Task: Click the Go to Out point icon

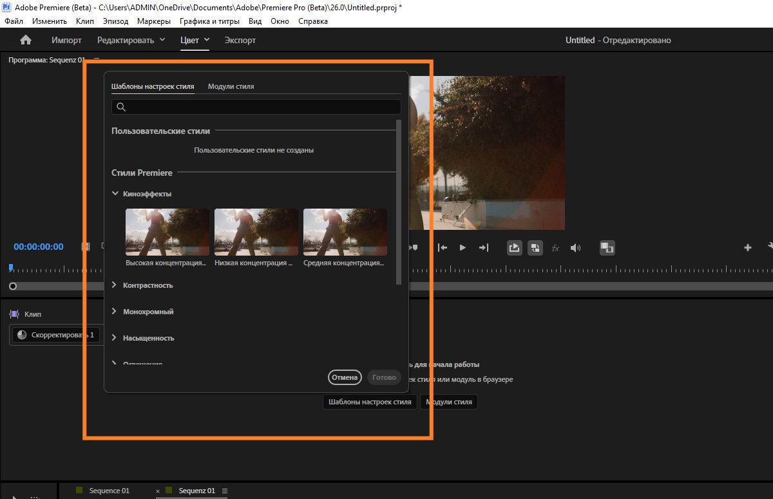Action: [x=484, y=248]
